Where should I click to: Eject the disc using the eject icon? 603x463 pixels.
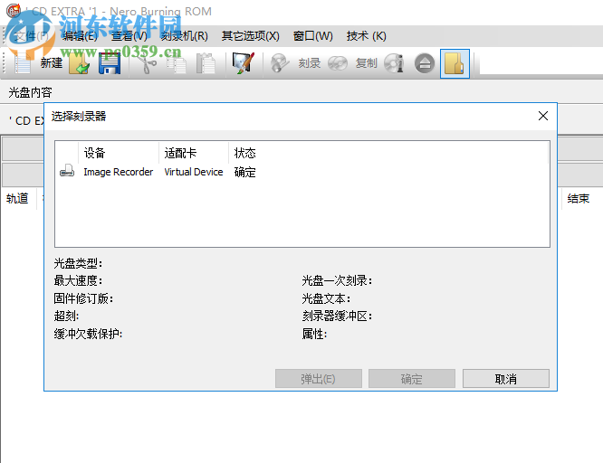425,63
